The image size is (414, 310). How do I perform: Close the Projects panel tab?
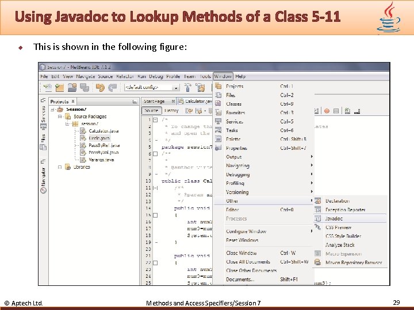[x=73, y=101]
